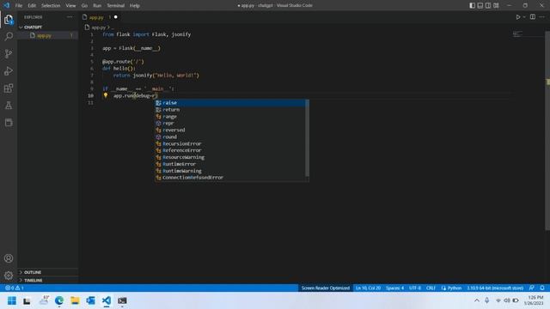The width and height of the screenshot is (550, 309).
Task: Open the run options dropdown arrow
Action: tap(524, 17)
